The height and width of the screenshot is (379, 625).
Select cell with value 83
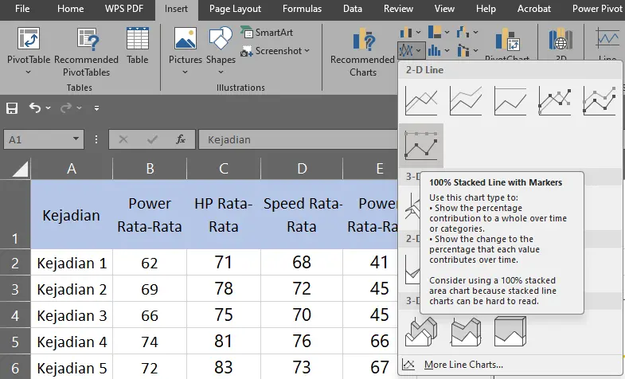[224, 367]
